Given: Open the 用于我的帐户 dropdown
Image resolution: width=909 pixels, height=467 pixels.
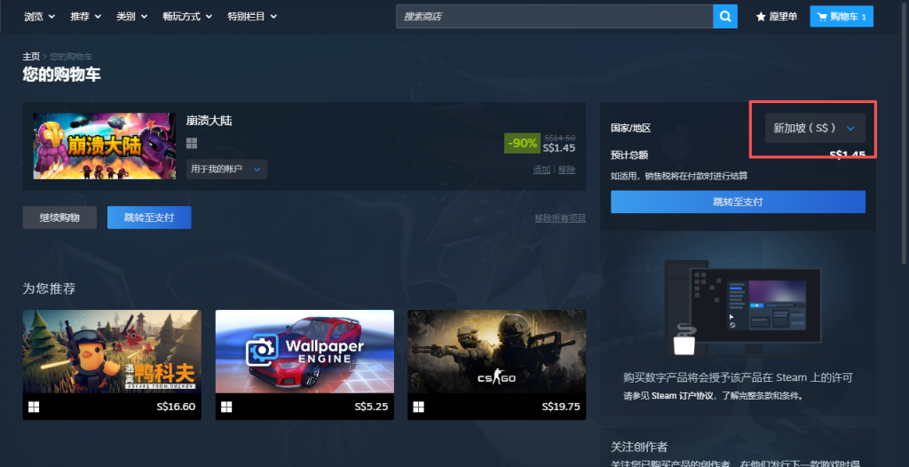Looking at the screenshot, I should click(226, 169).
